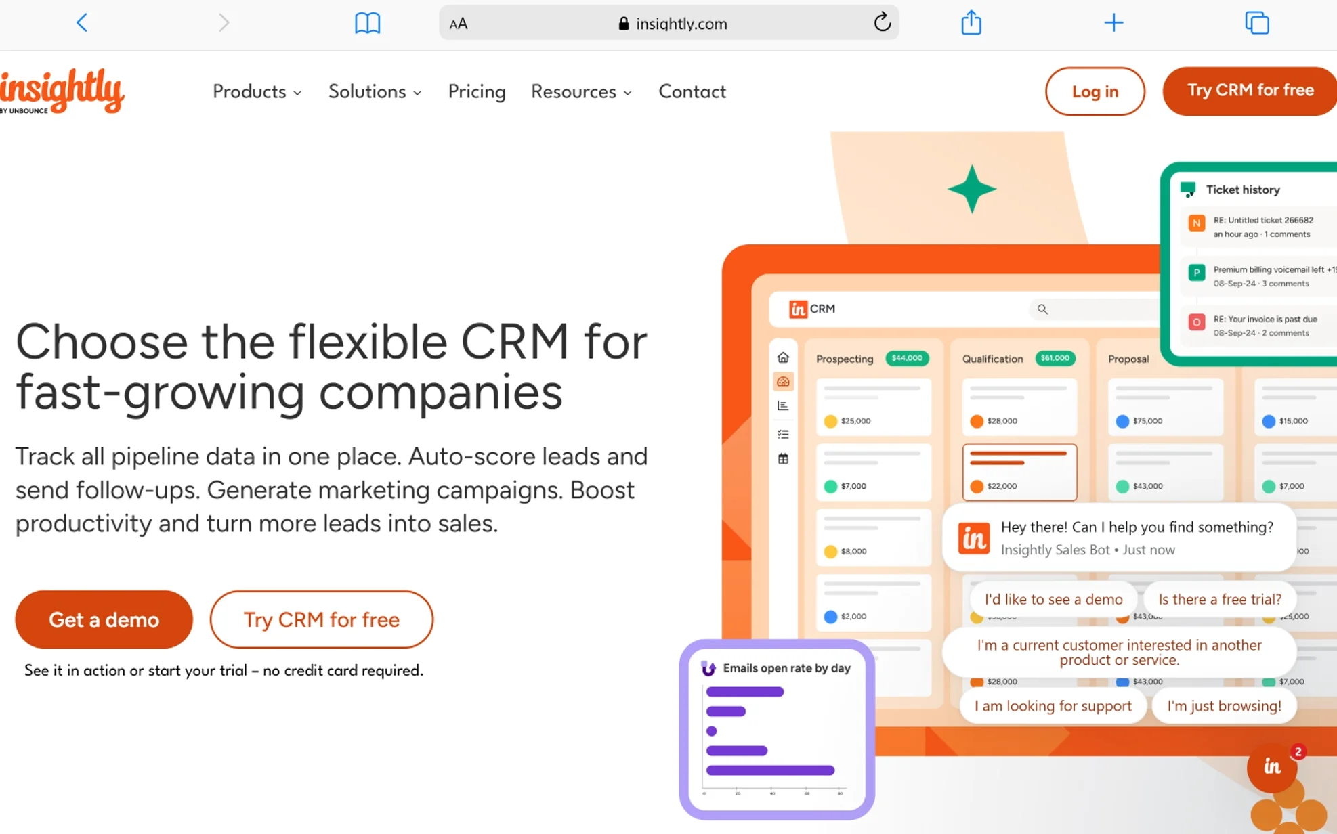Viewport: 1337px width, 834px height.
Task: Click the $75,000 Proposal deal card
Action: pyautogui.click(x=1165, y=407)
